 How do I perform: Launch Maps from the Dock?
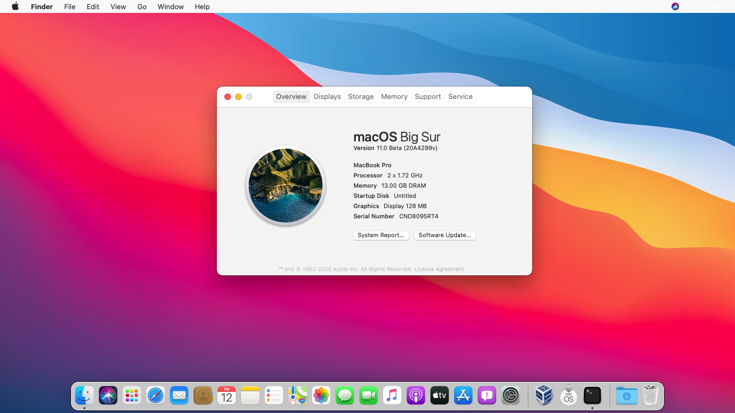click(x=298, y=396)
